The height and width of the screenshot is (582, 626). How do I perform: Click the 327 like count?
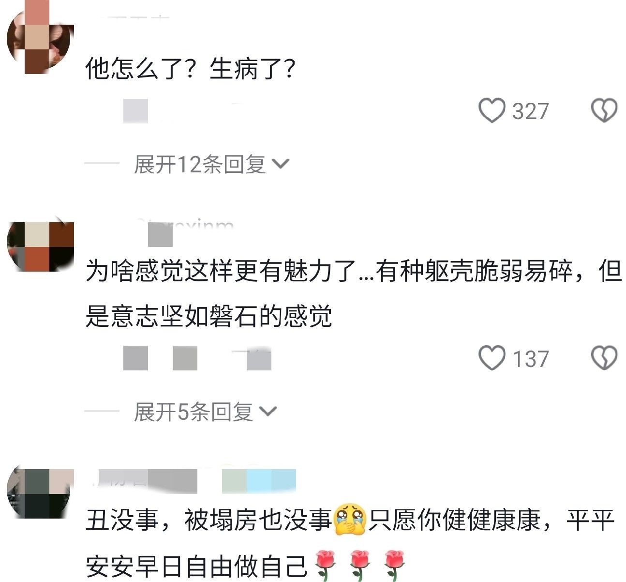[x=530, y=111]
